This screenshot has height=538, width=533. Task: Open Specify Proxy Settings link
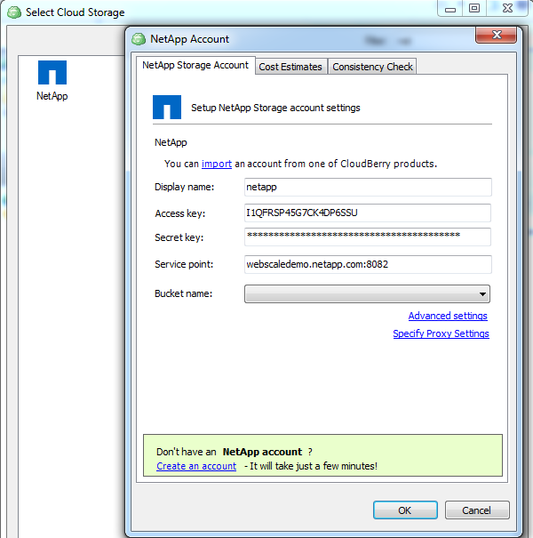point(441,333)
